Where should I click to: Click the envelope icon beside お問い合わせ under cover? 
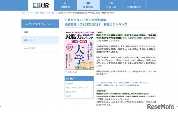[66, 72]
